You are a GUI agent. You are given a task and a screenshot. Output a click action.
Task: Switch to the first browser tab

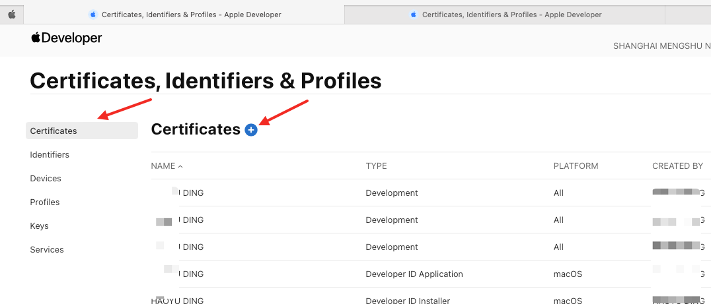coord(191,15)
